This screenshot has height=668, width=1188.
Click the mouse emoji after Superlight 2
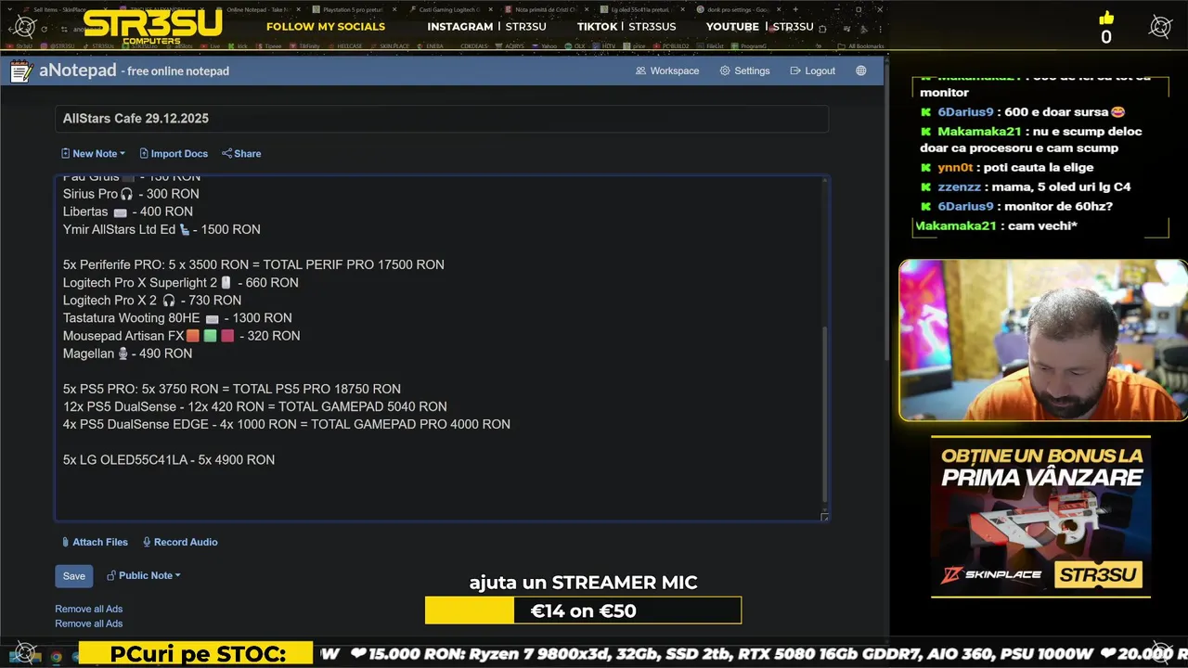pyautogui.click(x=226, y=283)
